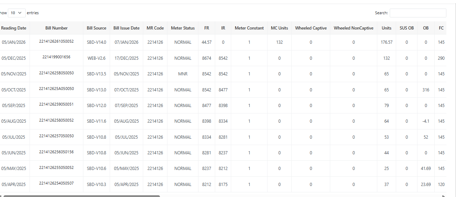This screenshot has height=197, width=456.
Task: Select the WEB-V2.6 bill source cell
Action: (97, 58)
